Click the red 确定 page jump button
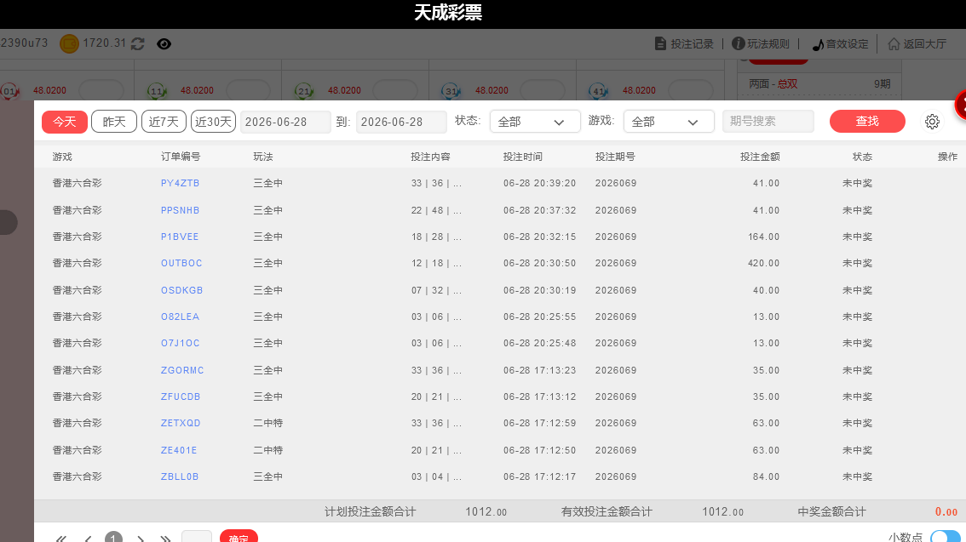966x542 pixels. pos(239,536)
